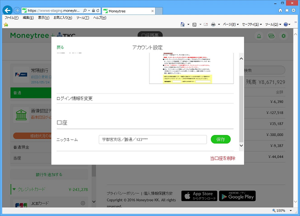Click the lock security icon in address bar
The height and width of the screenshot is (216, 300).
[x=93, y=10]
